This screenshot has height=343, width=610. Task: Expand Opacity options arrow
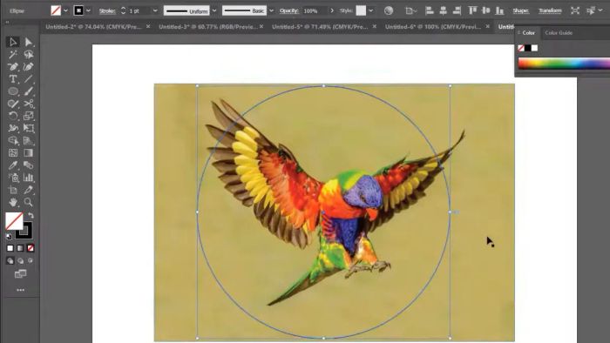(x=332, y=10)
